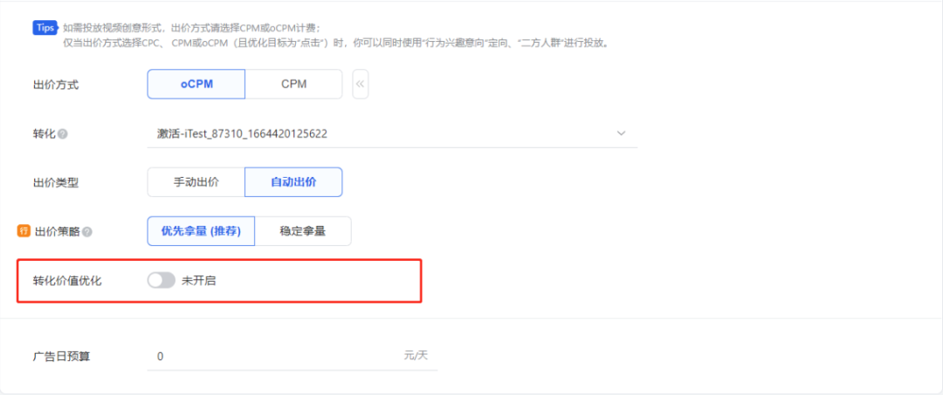
Task: Click the blue Tips badge
Action: pyautogui.click(x=45, y=28)
